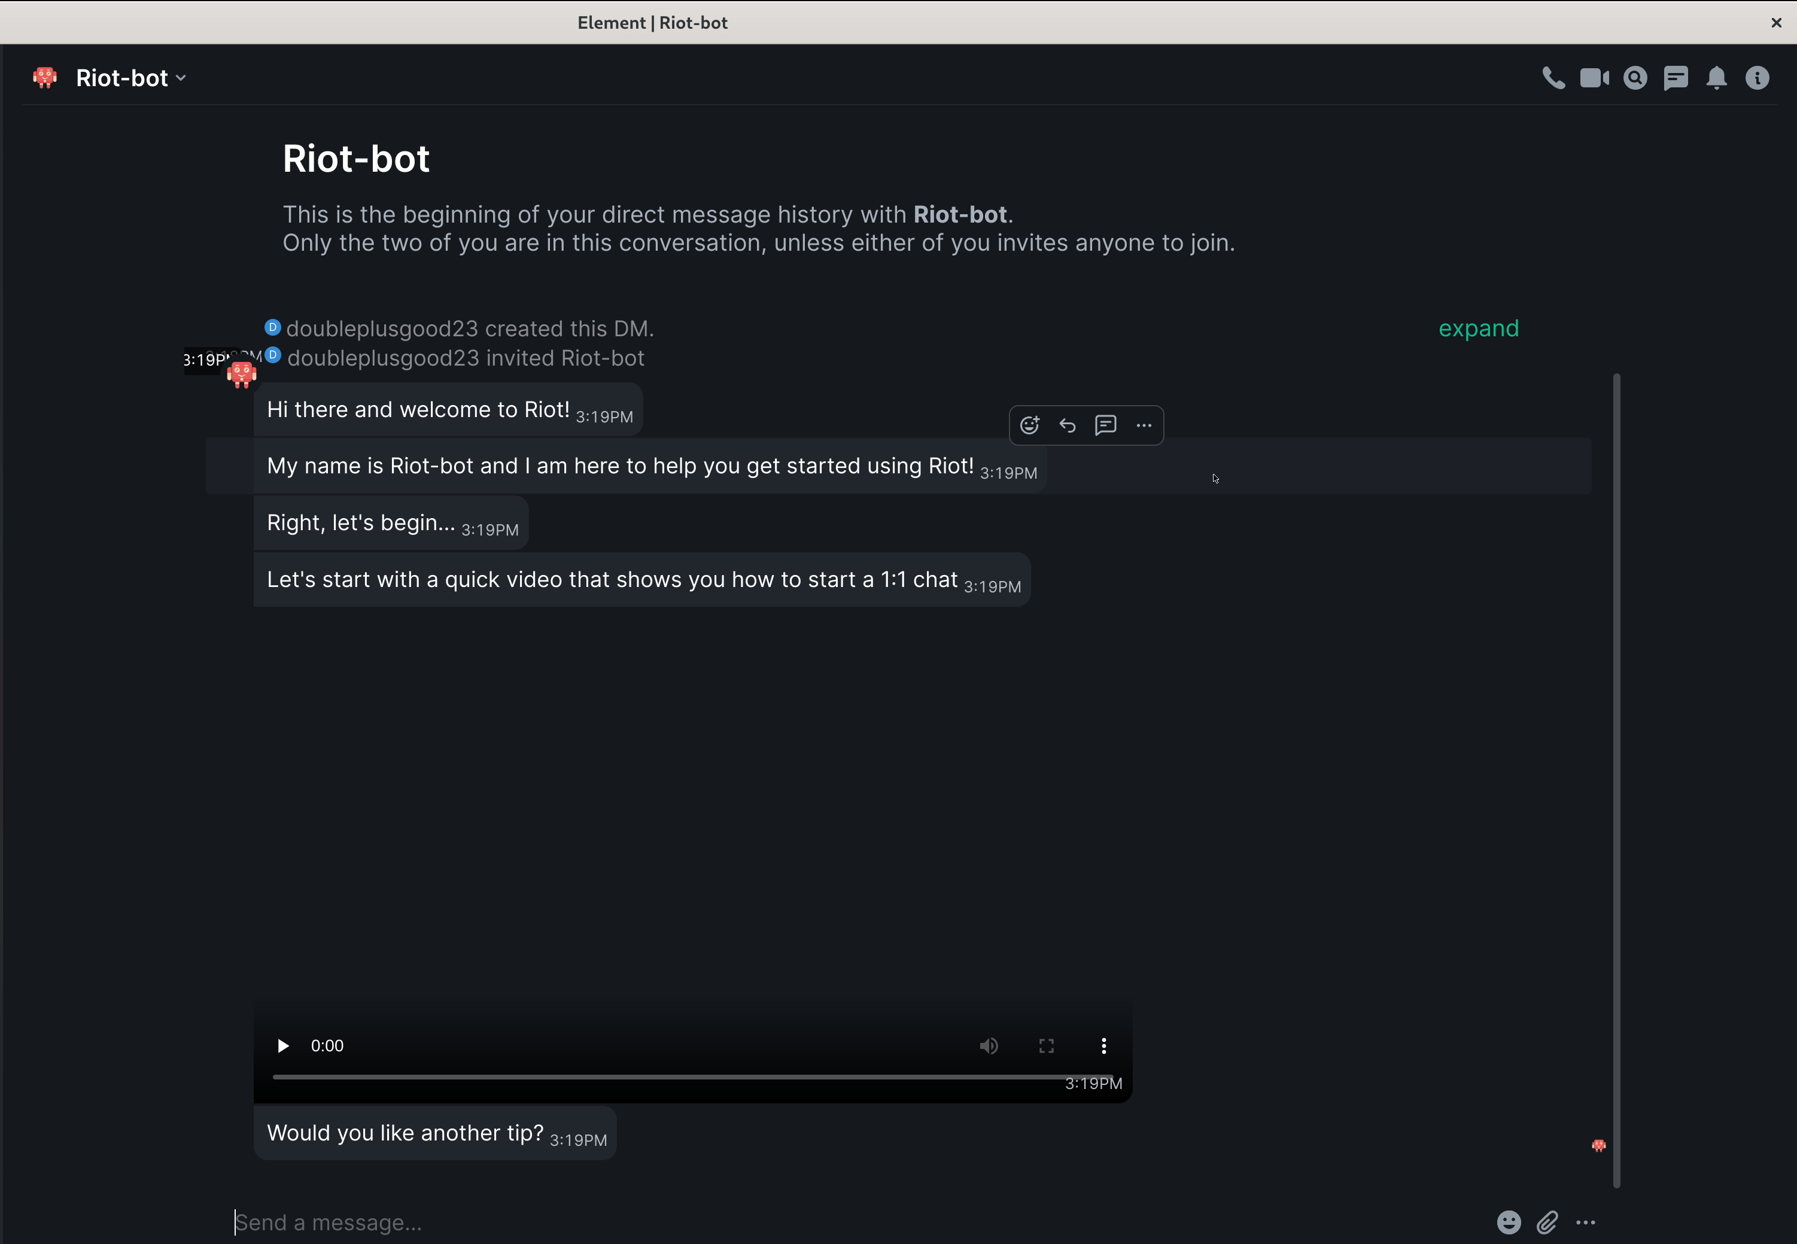Viewport: 1797px width, 1244px height.
Task: Focus the Send a message field
Action: [779, 1221]
